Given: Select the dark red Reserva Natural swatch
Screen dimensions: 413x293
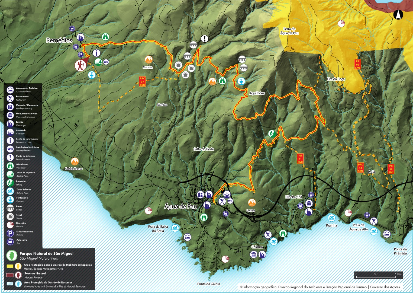Looking at the screenshot, I should 10,275.
